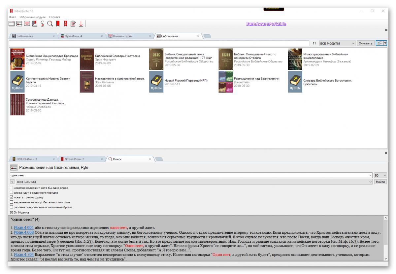Open results count 50 dropdown
This screenshot has width=396, height=274.
point(380,175)
